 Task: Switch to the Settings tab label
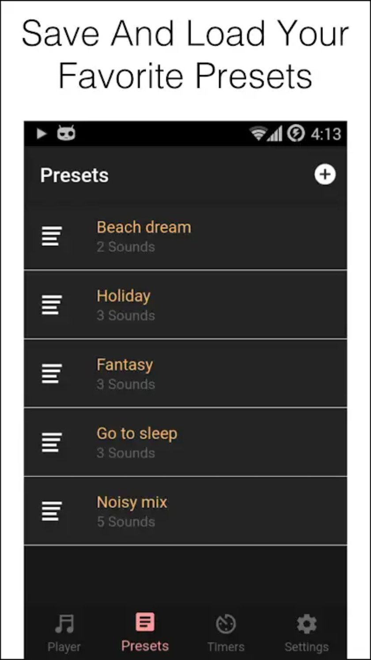pos(307,647)
